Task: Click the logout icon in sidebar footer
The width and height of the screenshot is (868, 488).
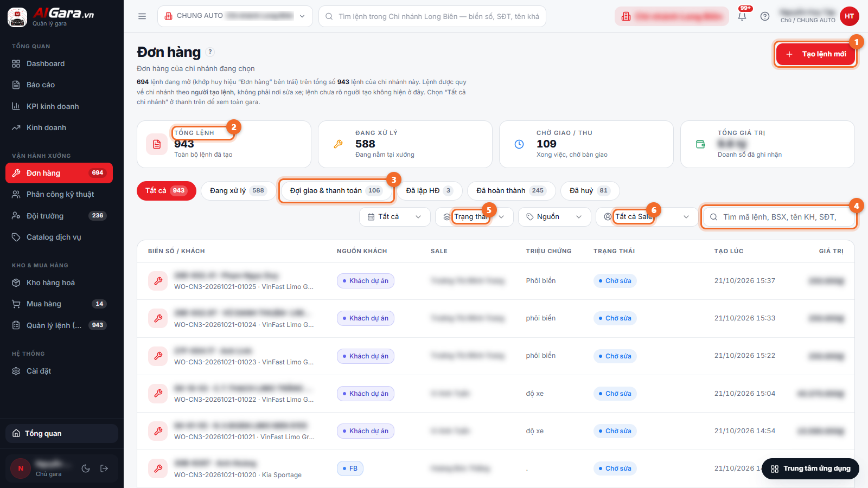Action: (x=104, y=468)
